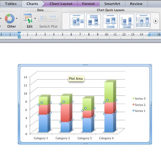Apply second quick layout with data labels
This screenshot has width=161, height=153.
[x=93, y=21]
